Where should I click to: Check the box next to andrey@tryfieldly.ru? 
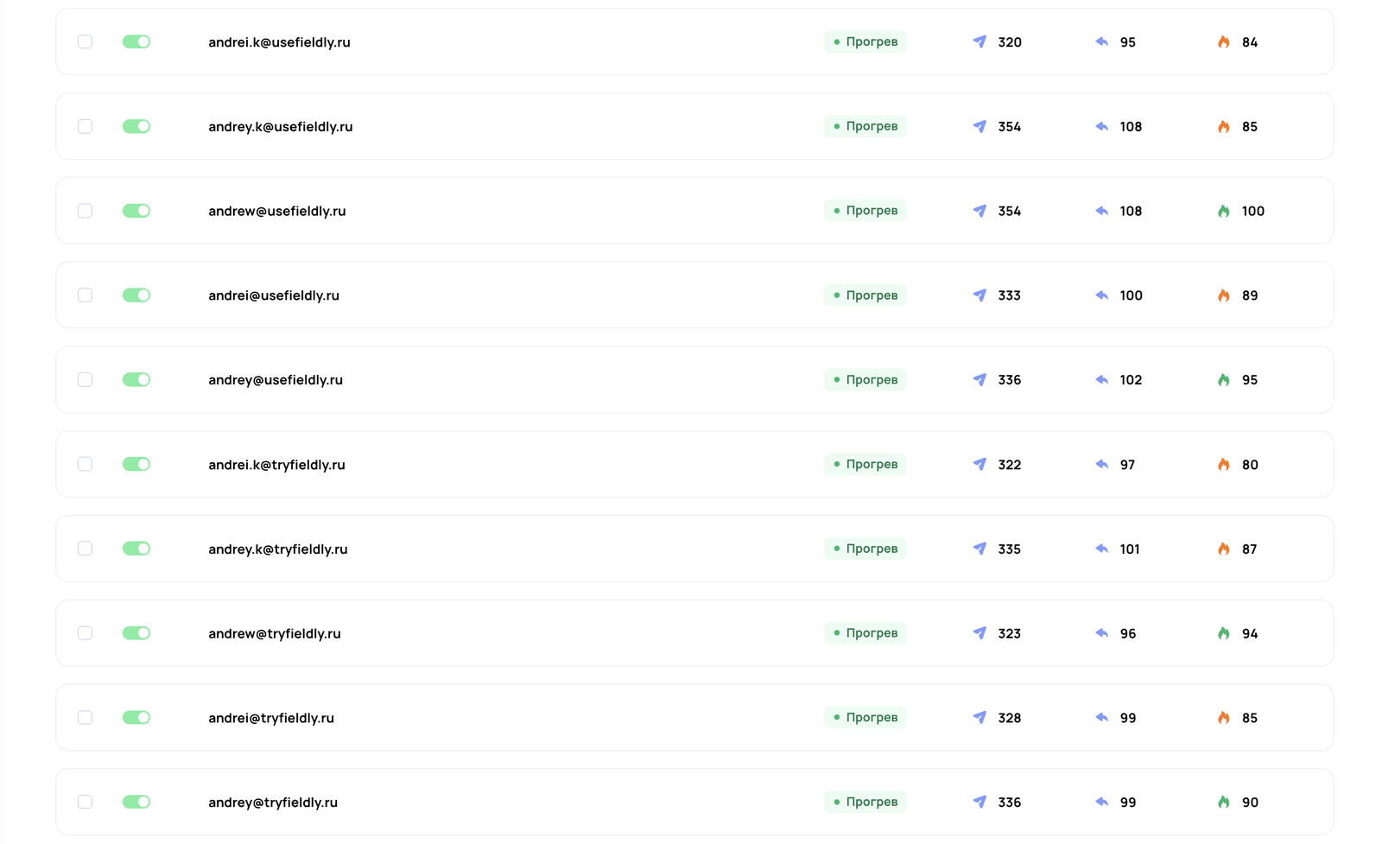(x=85, y=802)
